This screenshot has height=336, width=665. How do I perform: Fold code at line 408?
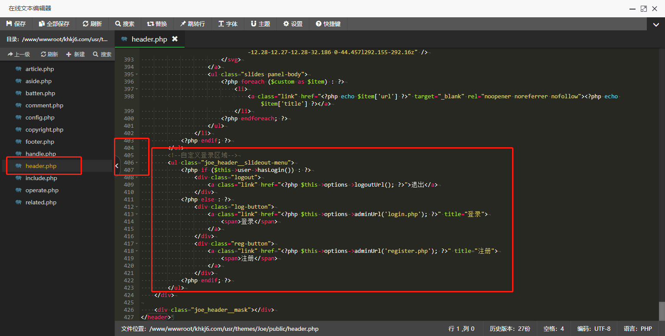click(137, 178)
